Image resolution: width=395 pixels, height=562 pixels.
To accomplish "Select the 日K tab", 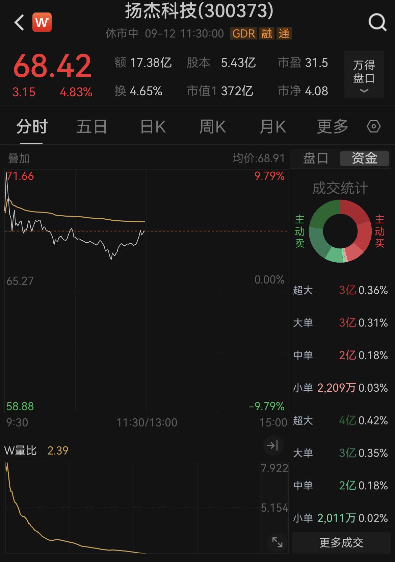I will pyautogui.click(x=153, y=127).
